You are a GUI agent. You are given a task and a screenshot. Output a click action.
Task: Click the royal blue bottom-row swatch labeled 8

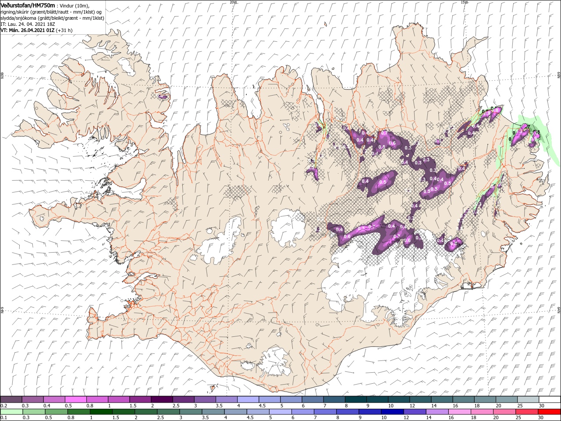(348, 412)
